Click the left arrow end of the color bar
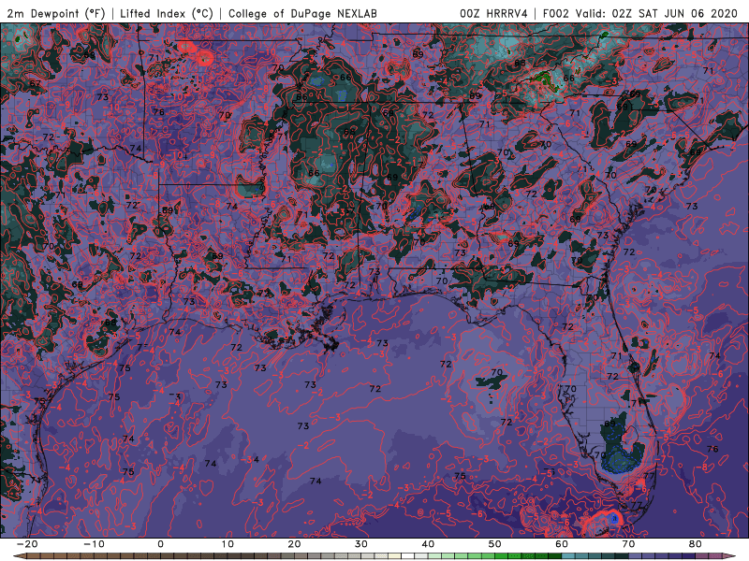Screen dimensions: 749x561 point(20,556)
